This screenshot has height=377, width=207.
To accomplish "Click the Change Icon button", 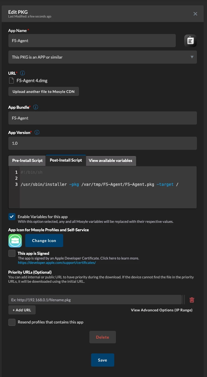I will [44, 240].
